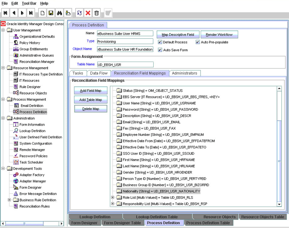Click mappings list vertical scrollbar thumb

click(279, 161)
